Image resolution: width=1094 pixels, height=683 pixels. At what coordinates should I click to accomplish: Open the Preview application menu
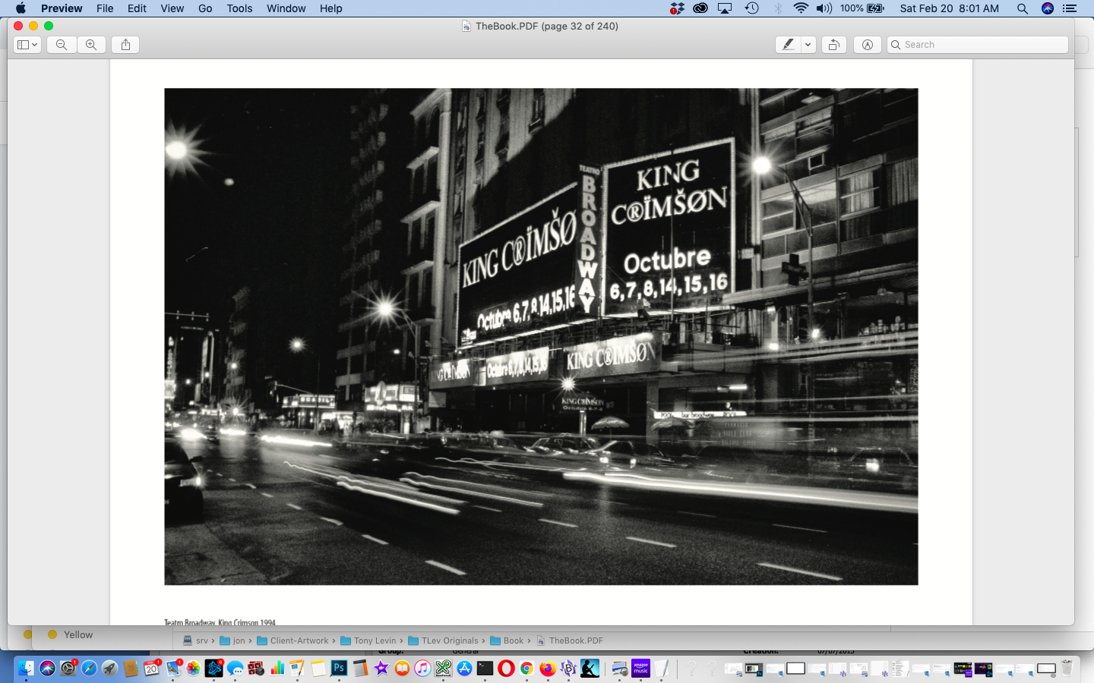(62, 8)
